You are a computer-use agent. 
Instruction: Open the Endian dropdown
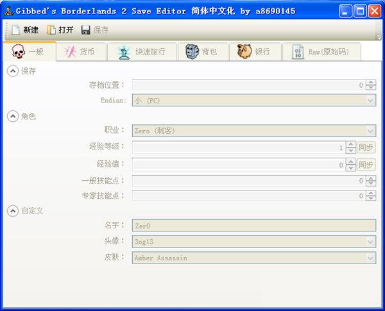tap(370, 101)
